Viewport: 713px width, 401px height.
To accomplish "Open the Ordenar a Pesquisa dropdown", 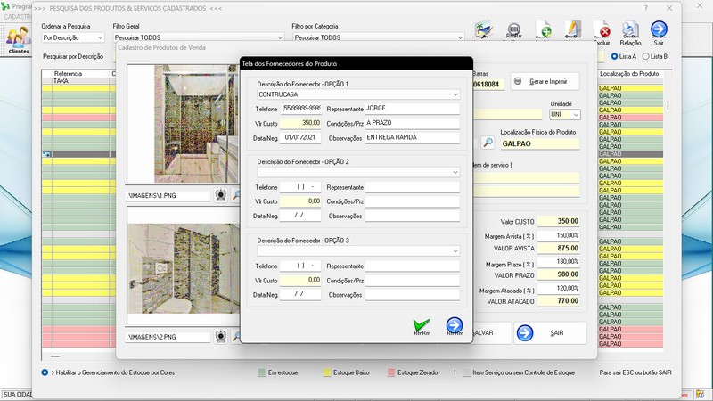I will [x=101, y=38].
